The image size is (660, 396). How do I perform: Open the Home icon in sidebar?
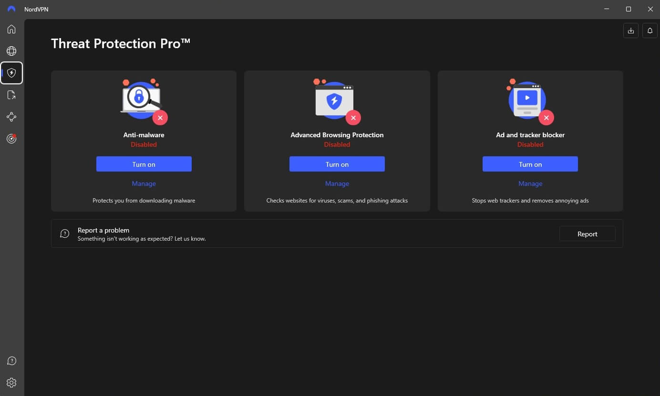(11, 29)
